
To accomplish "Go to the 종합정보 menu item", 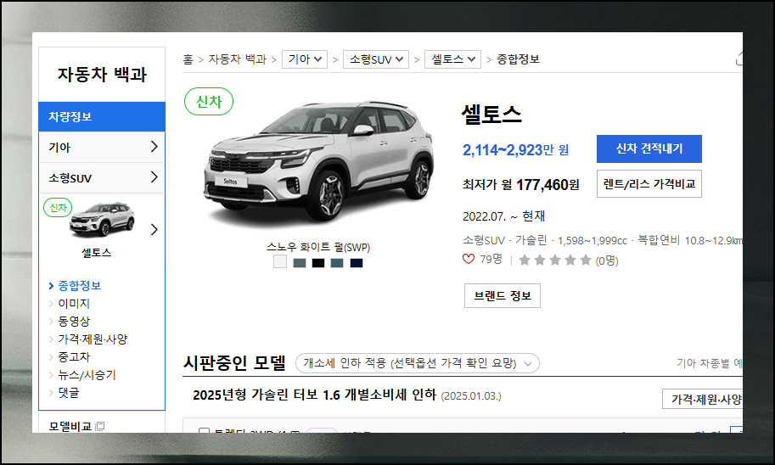I will coord(79,286).
